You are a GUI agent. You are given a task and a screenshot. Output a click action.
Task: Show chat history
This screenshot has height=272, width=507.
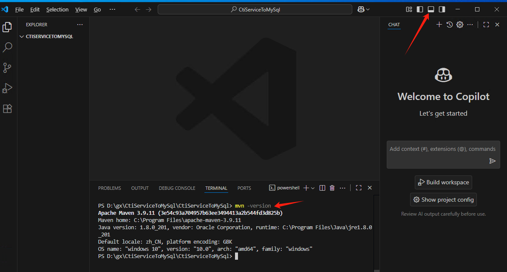[450, 25]
